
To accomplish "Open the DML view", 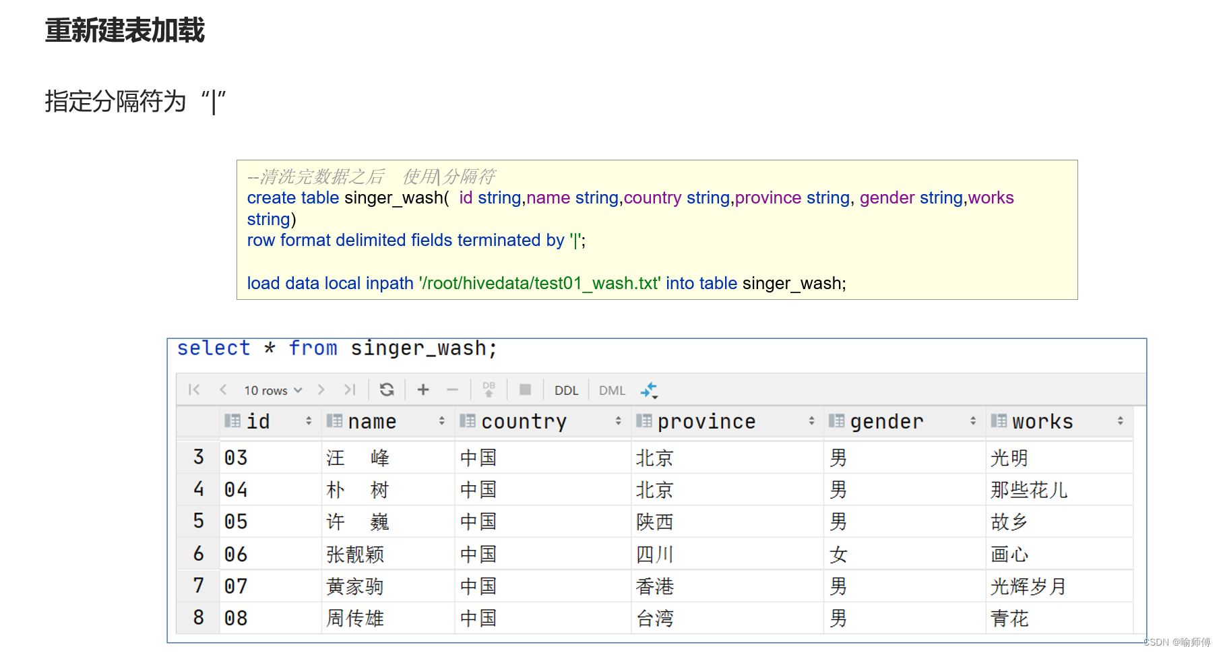I will coord(612,390).
